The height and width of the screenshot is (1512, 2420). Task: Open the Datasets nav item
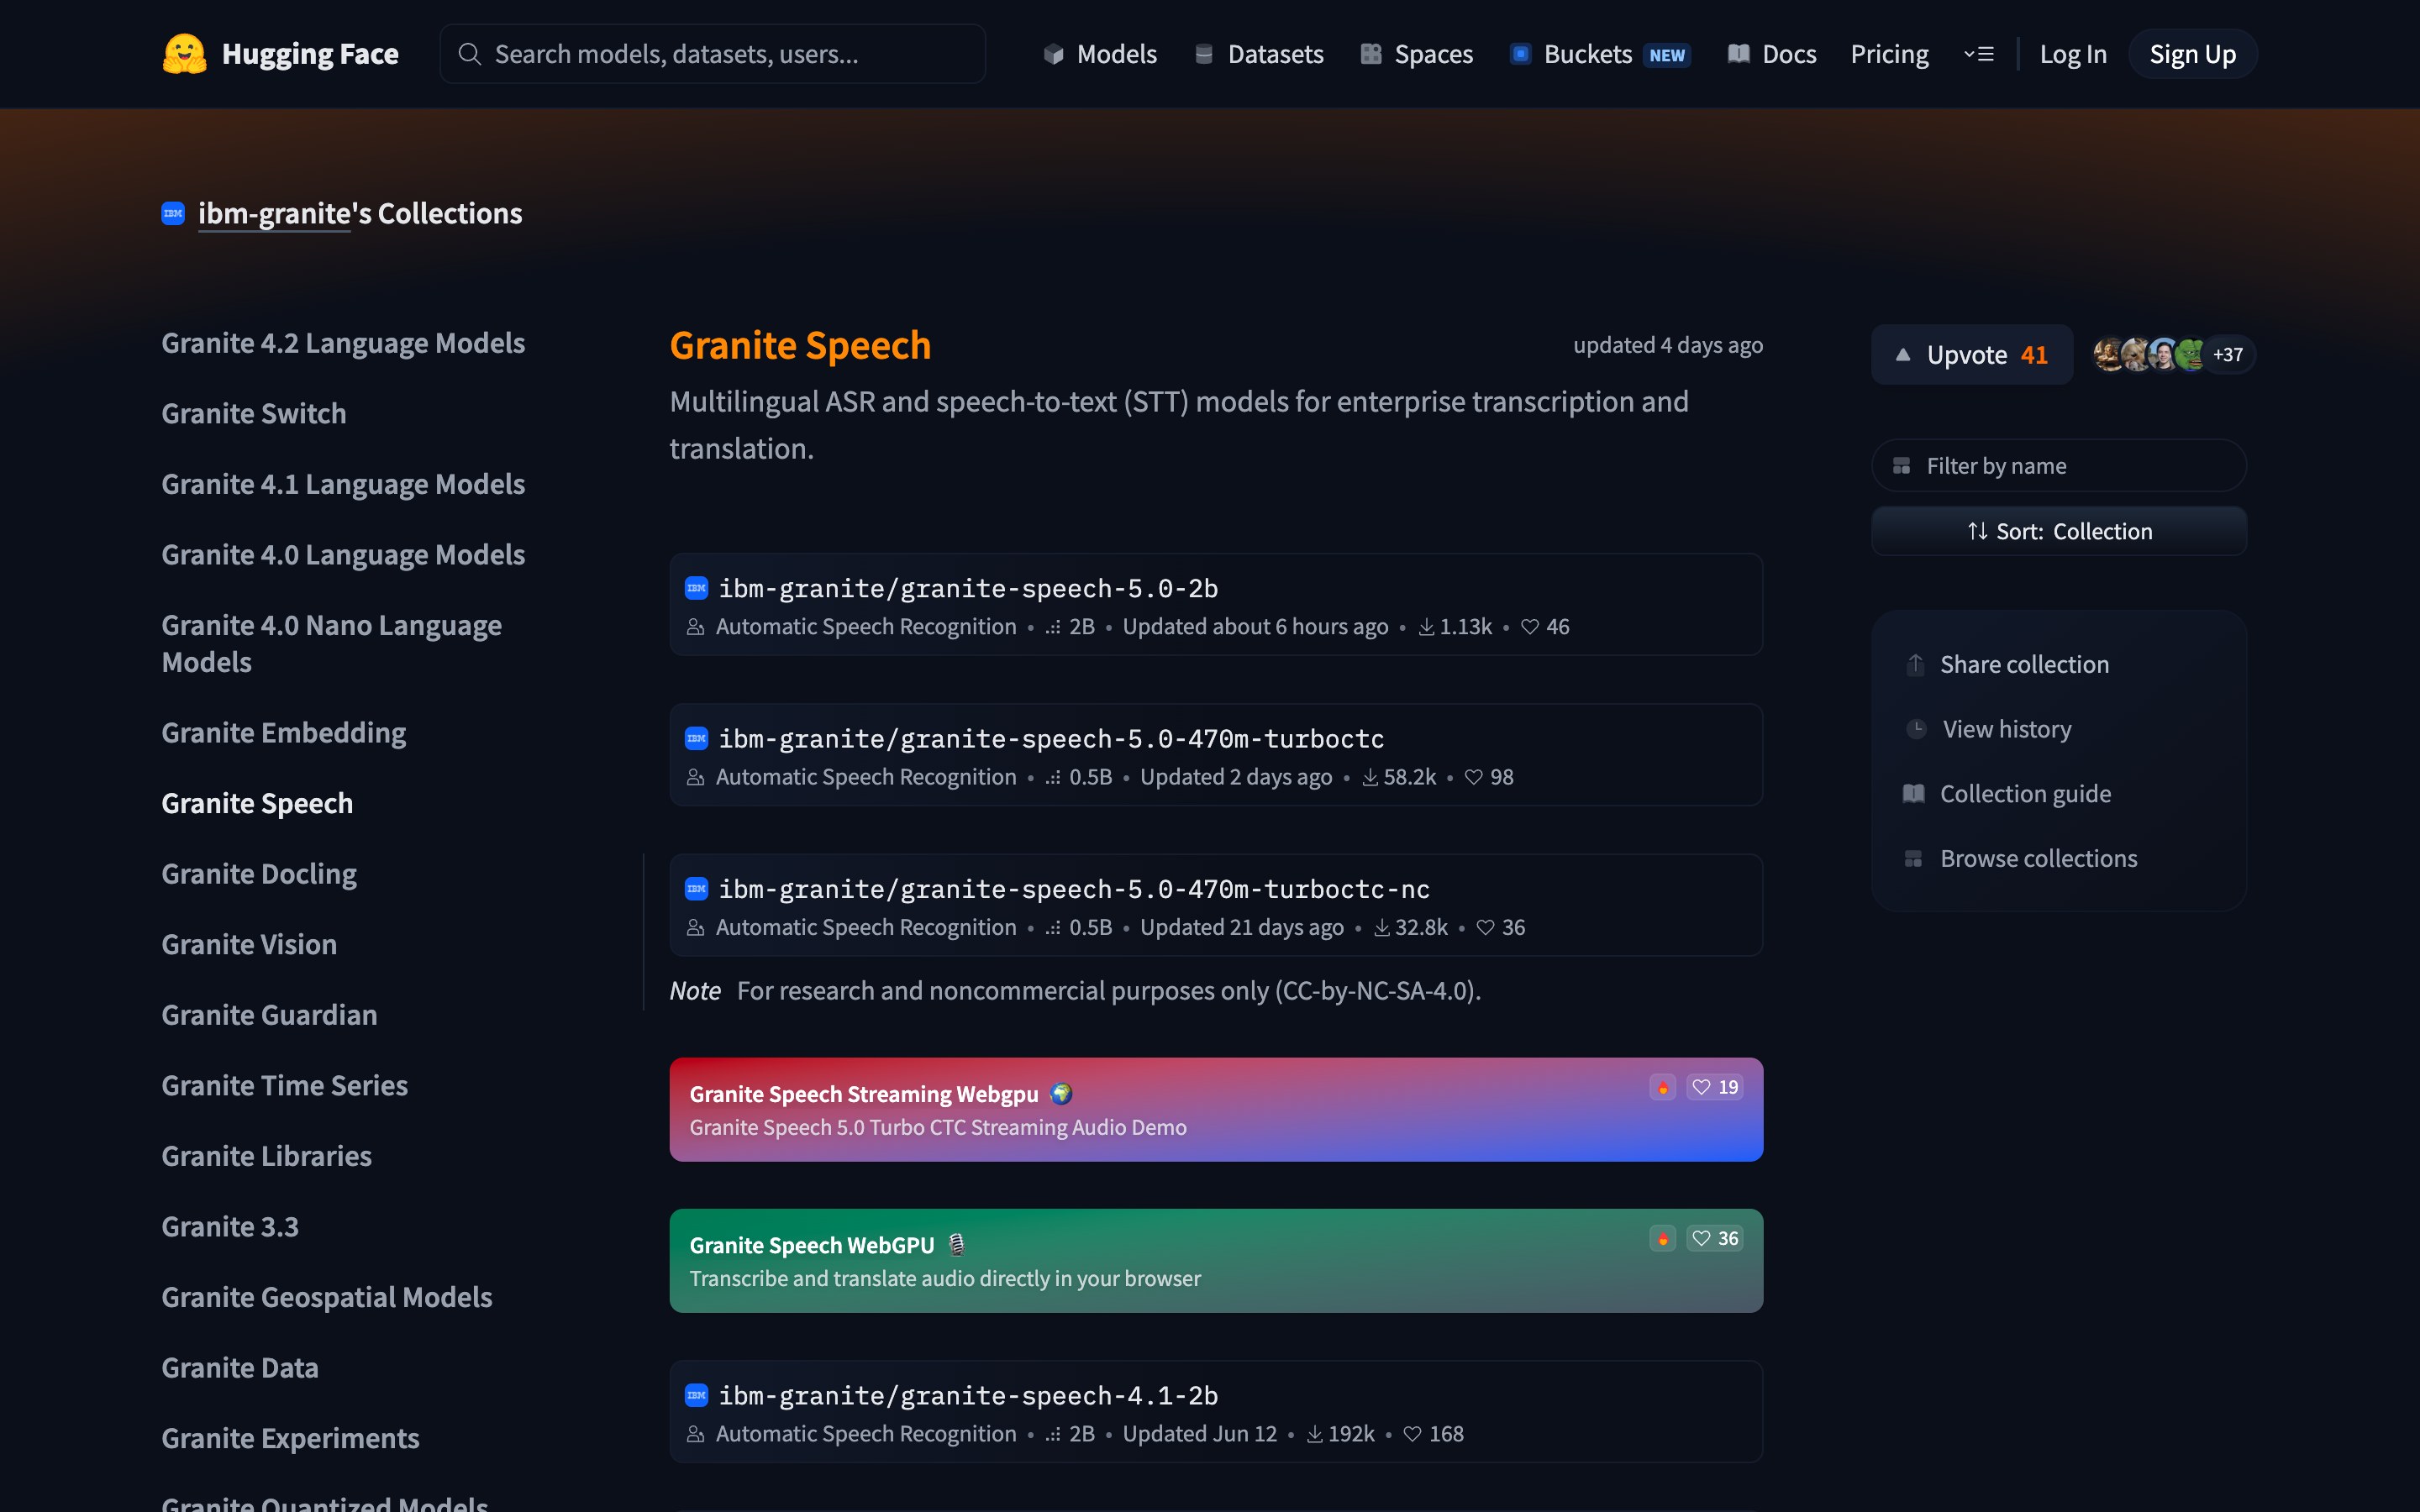pyautogui.click(x=1259, y=54)
